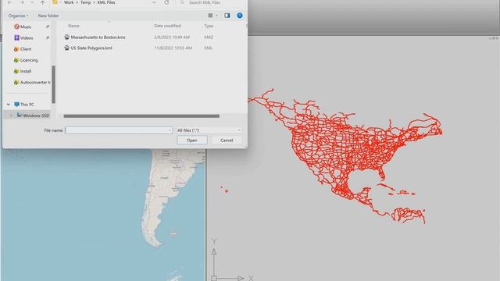Select the Windows-SSD drive

point(33,116)
